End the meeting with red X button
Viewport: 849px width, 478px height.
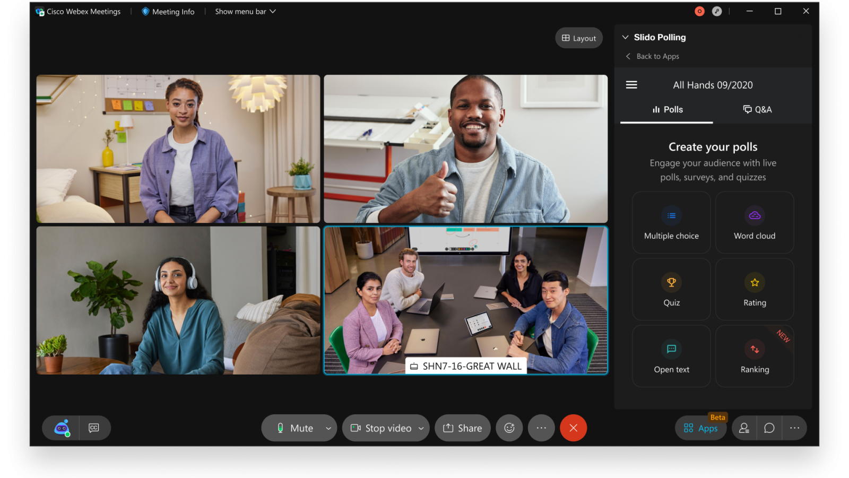click(573, 428)
